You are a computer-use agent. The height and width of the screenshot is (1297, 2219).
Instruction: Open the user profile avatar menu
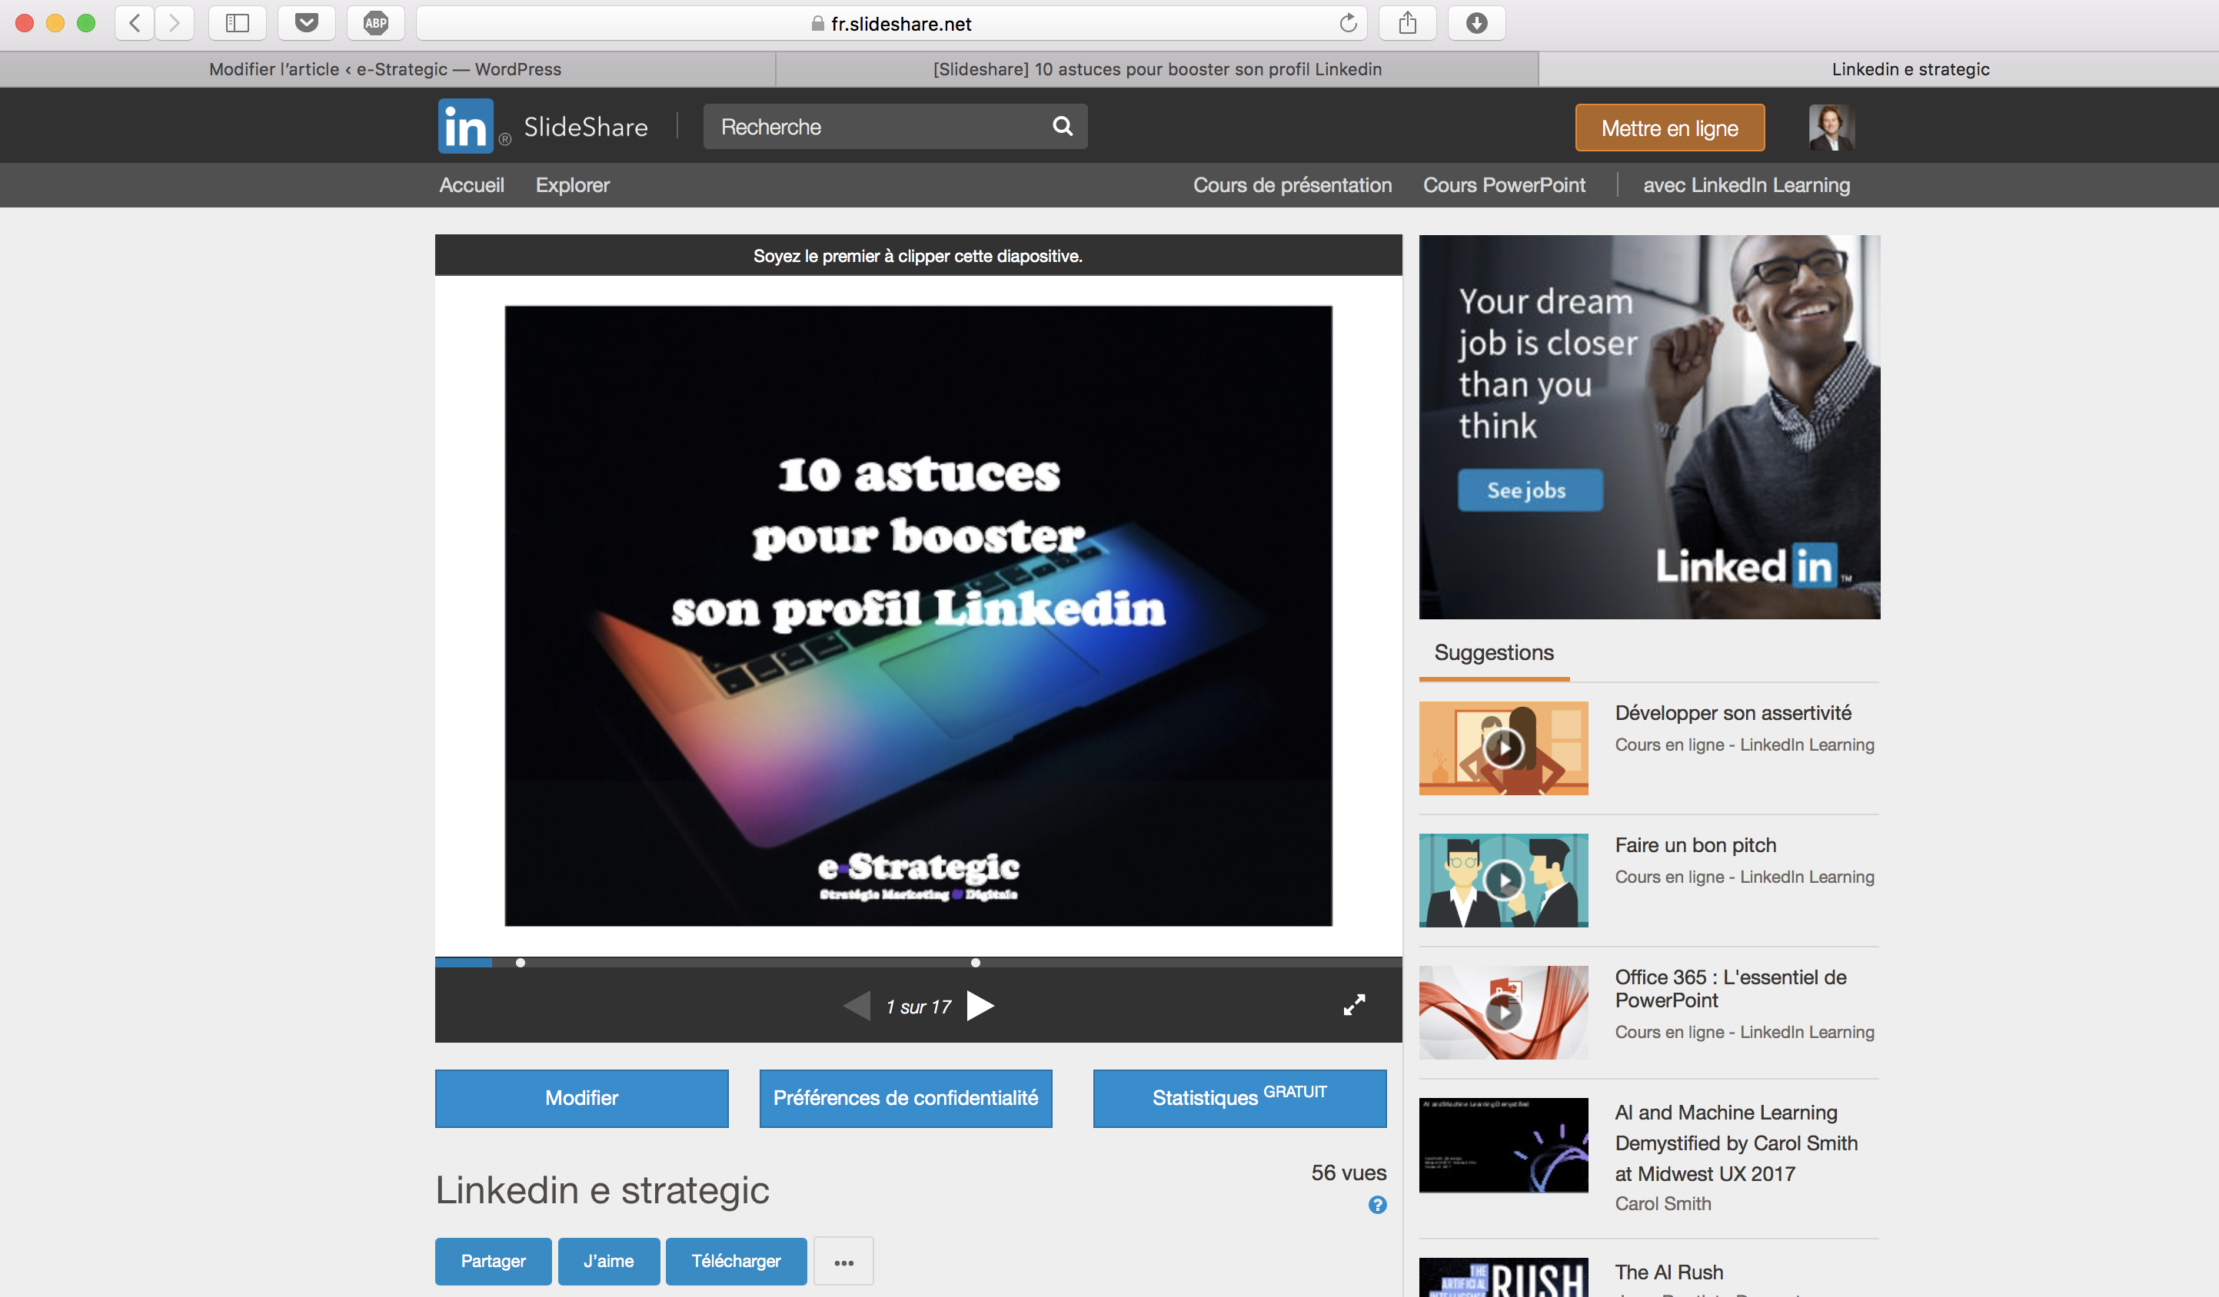pyautogui.click(x=1831, y=128)
